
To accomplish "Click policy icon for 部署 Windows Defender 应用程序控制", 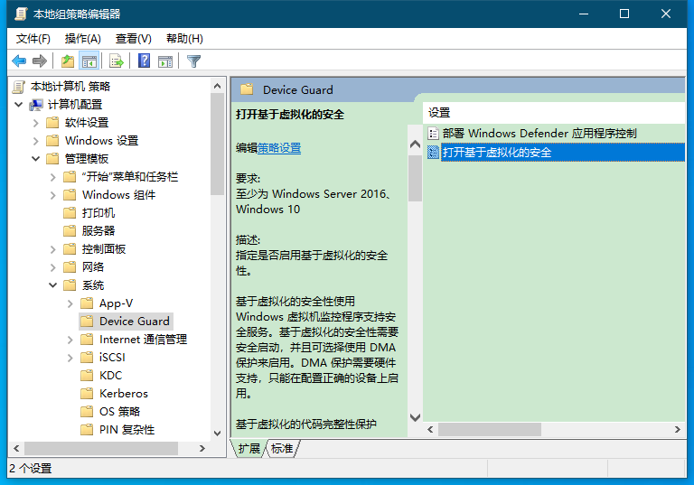I will pos(434,133).
